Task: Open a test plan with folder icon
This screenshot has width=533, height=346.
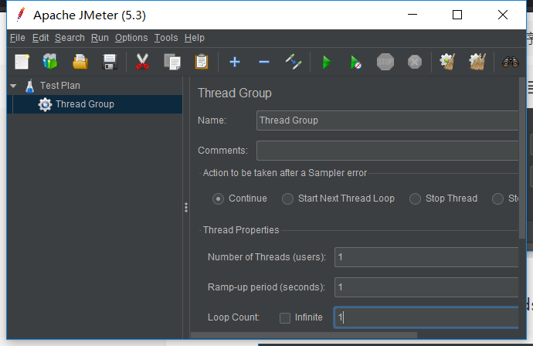Action: tap(80, 63)
